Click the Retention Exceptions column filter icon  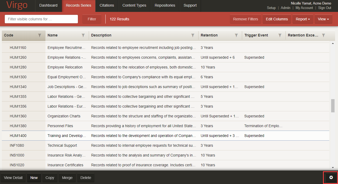(323, 35)
